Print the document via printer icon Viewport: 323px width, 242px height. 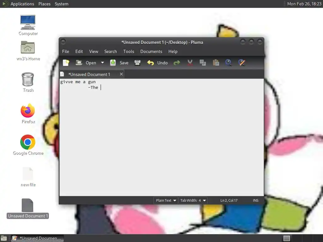(138, 63)
